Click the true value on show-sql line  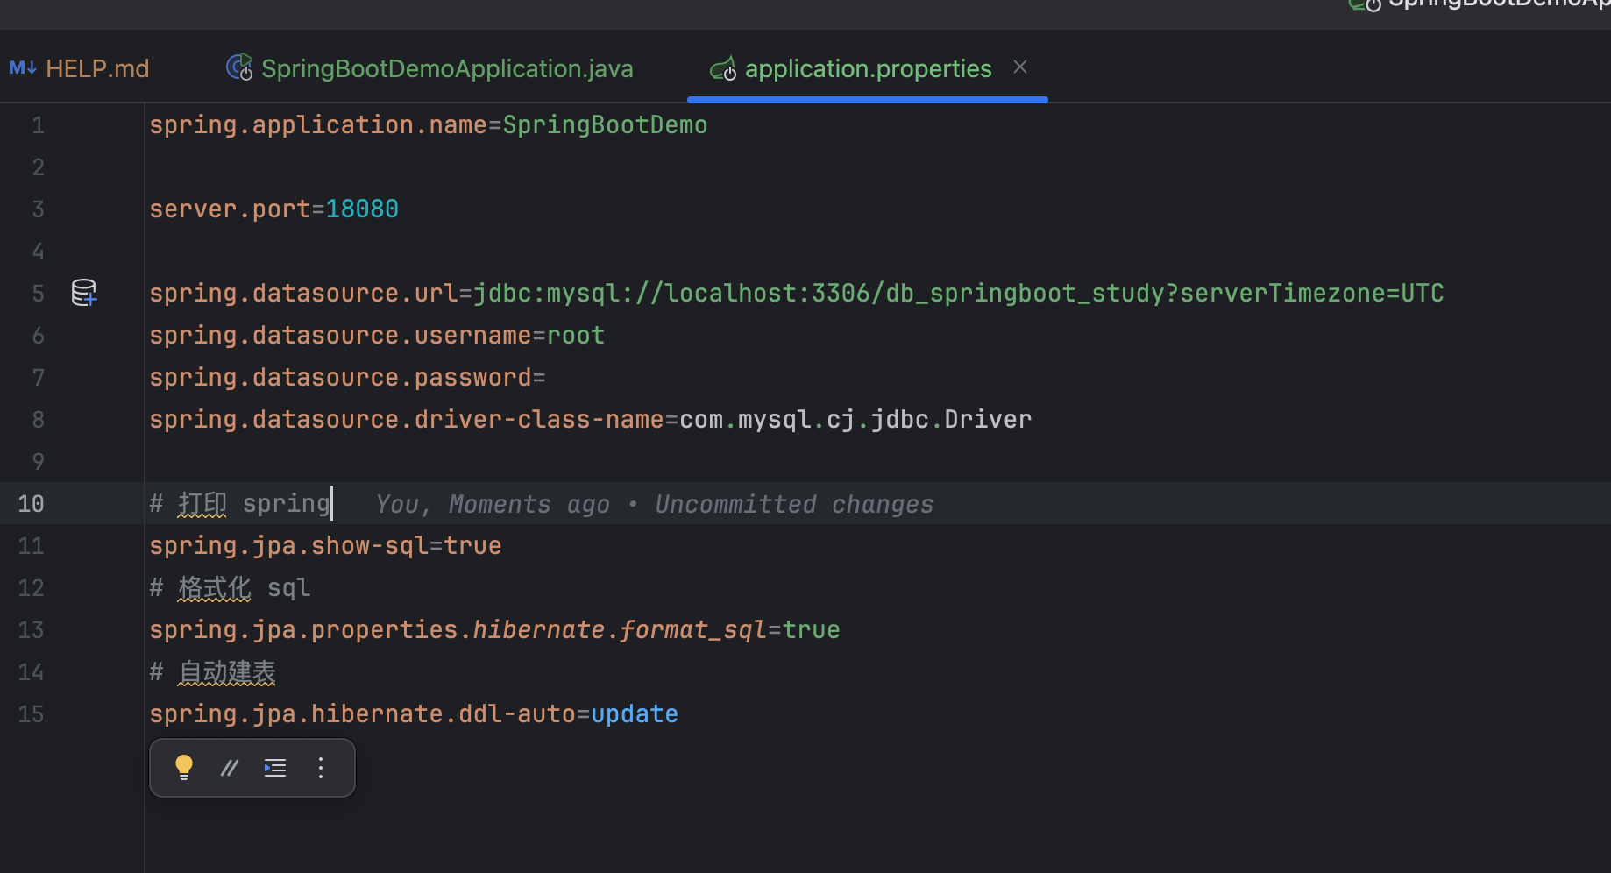(472, 546)
